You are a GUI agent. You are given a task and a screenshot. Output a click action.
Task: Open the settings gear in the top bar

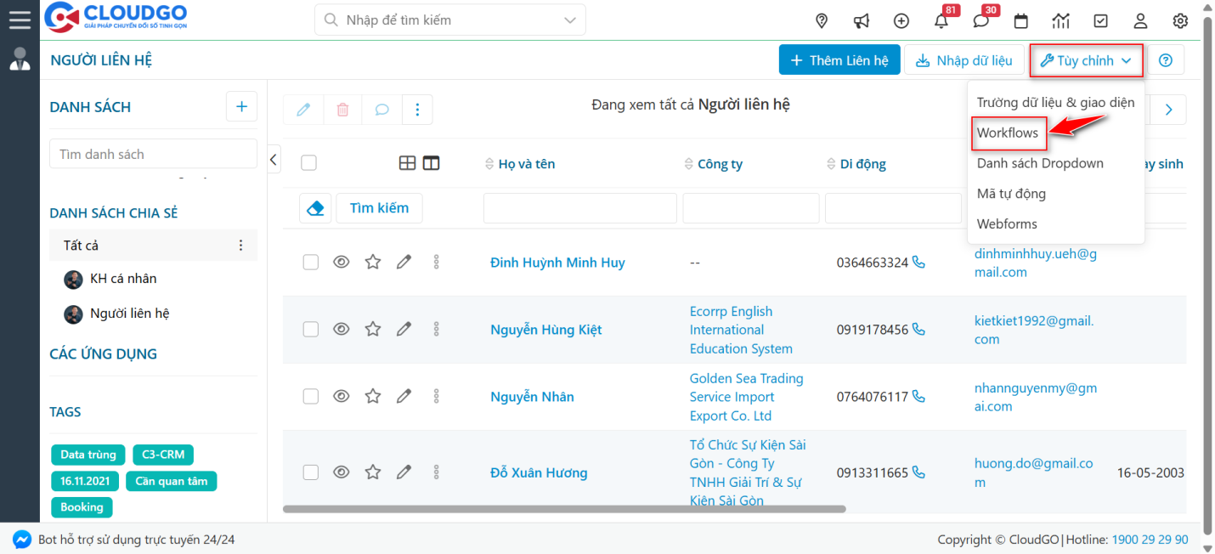click(1179, 20)
